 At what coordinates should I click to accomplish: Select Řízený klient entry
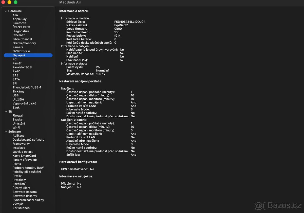(21, 188)
